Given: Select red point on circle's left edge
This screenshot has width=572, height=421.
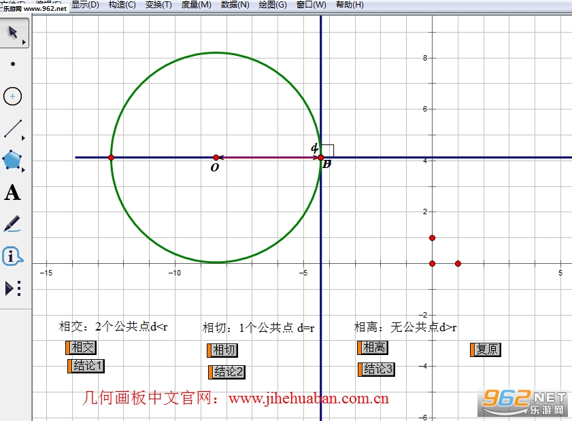Looking at the screenshot, I should 112,158.
